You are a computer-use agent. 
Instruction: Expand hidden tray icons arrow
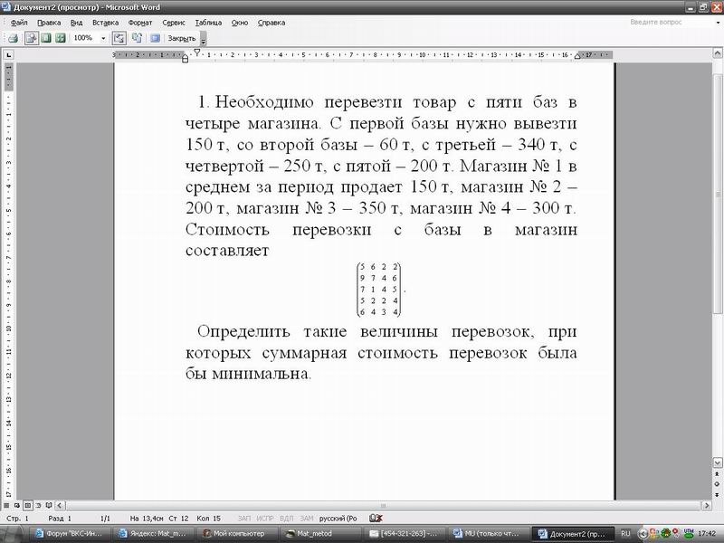click(x=642, y=534)
